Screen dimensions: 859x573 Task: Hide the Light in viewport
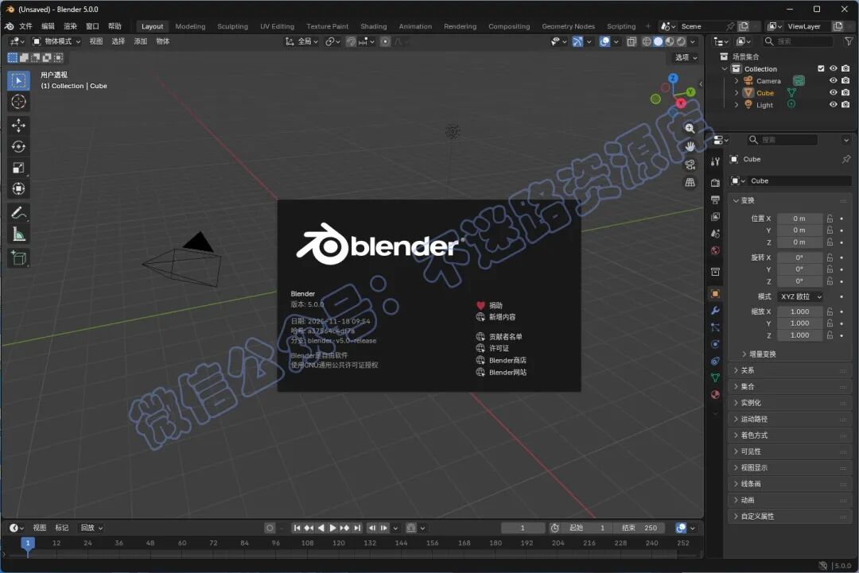834,105
